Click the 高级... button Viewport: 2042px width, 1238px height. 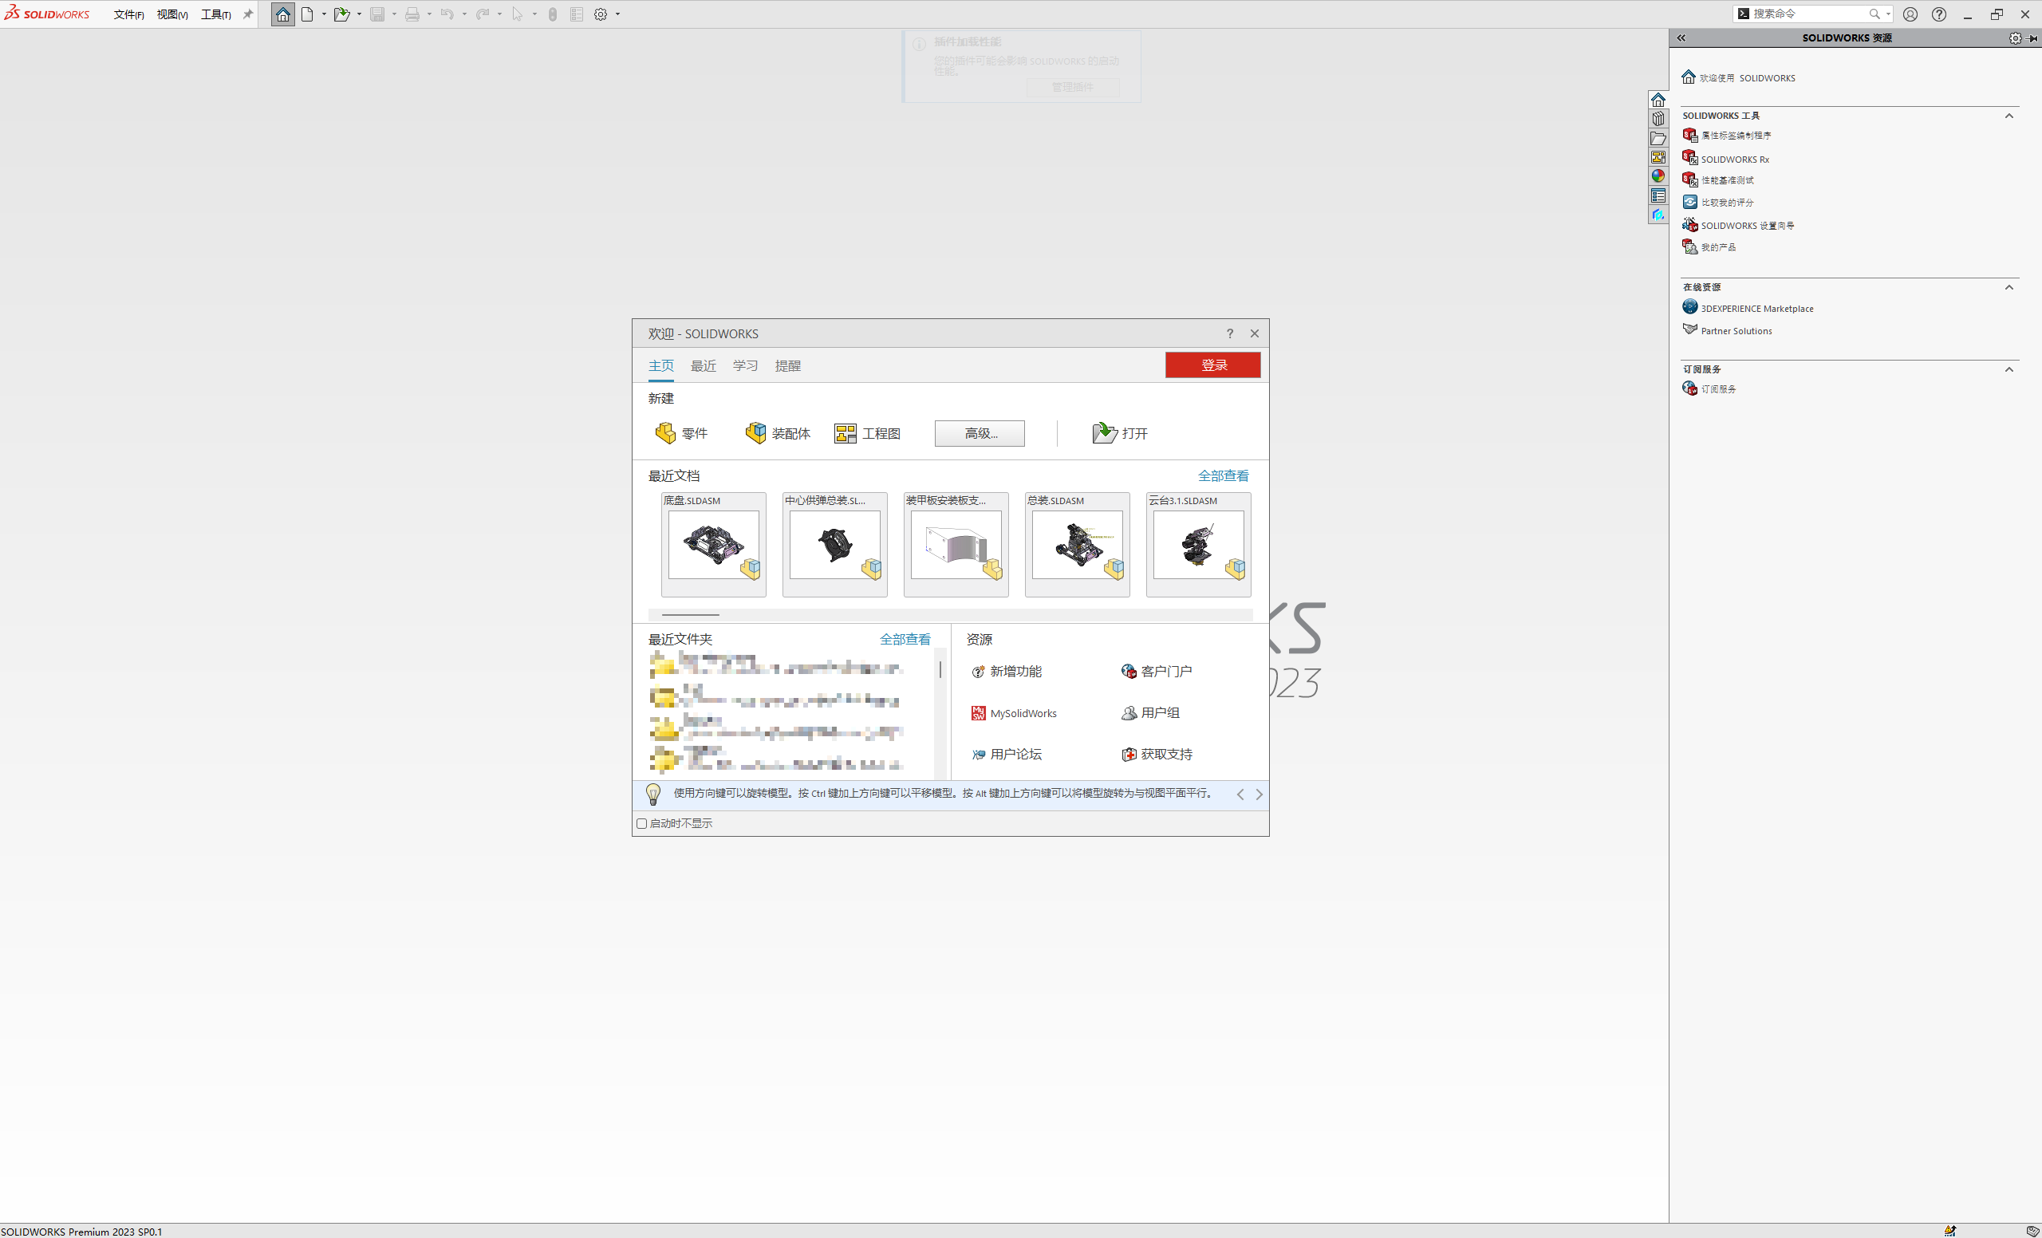(x=980, y=433)
